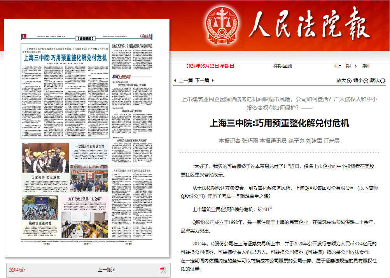Click paragraph starting "太好了
This screenshot has height=278, width=390.
click(277, 170)
